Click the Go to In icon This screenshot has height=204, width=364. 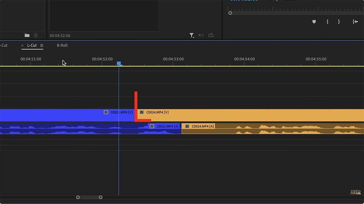[x=355, y=22]
